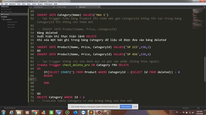Open Sublime Text taskbar icon

(91, 112)
